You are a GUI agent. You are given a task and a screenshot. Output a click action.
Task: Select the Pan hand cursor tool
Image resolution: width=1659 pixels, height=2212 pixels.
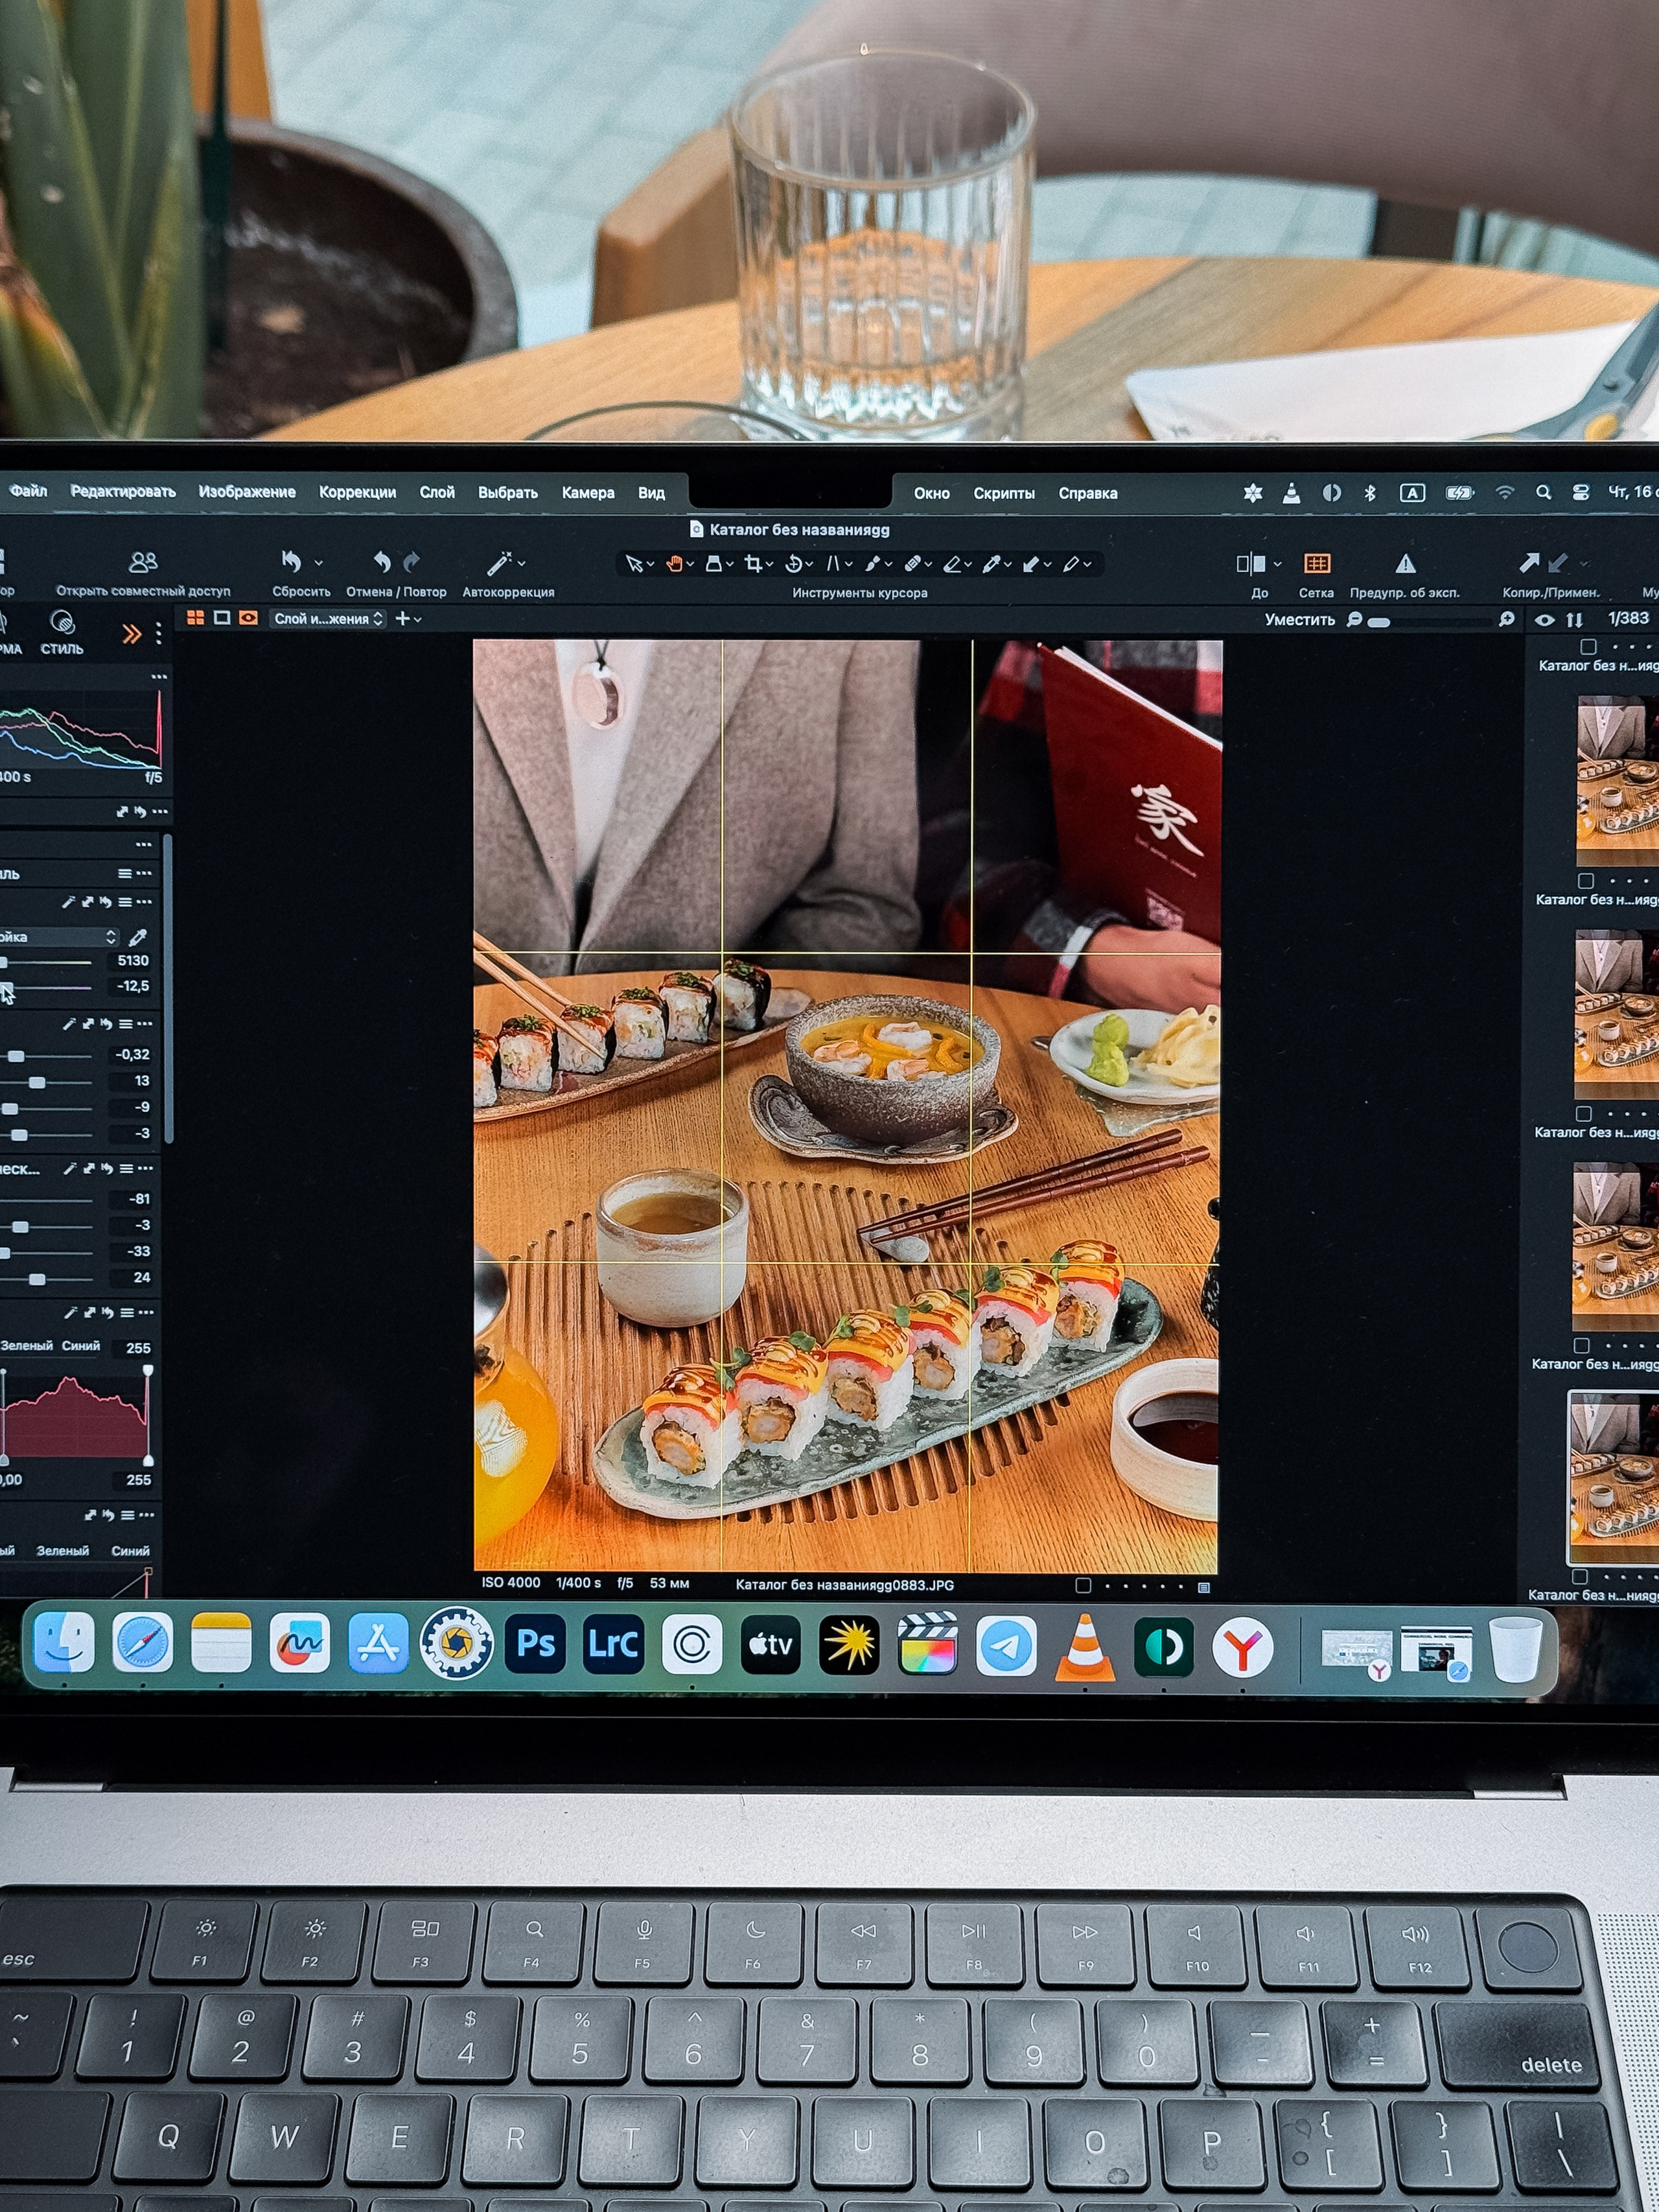675,564
